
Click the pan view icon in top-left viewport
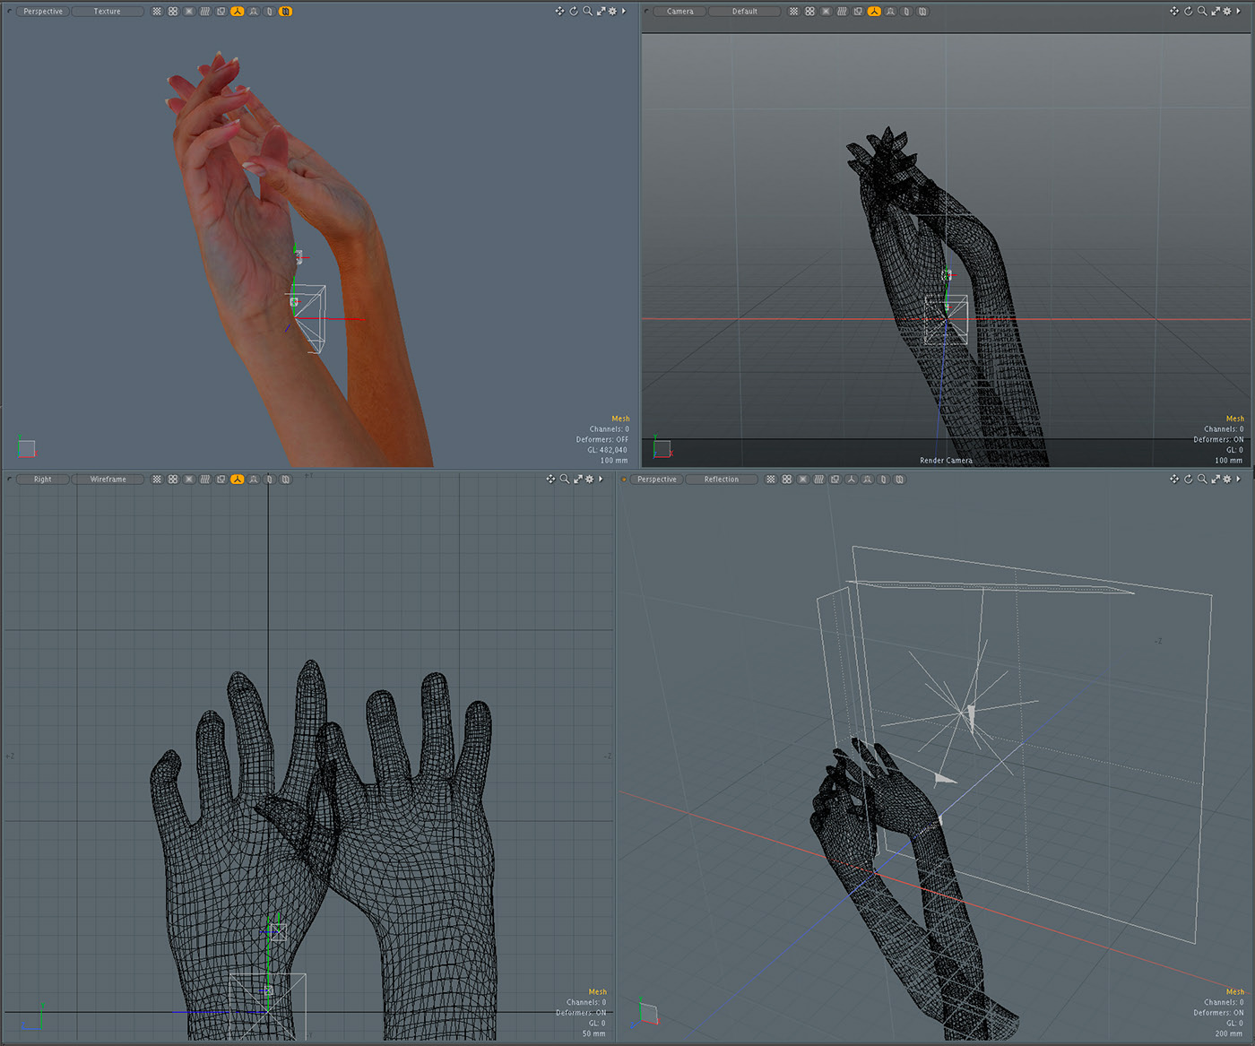click(559, 12)
